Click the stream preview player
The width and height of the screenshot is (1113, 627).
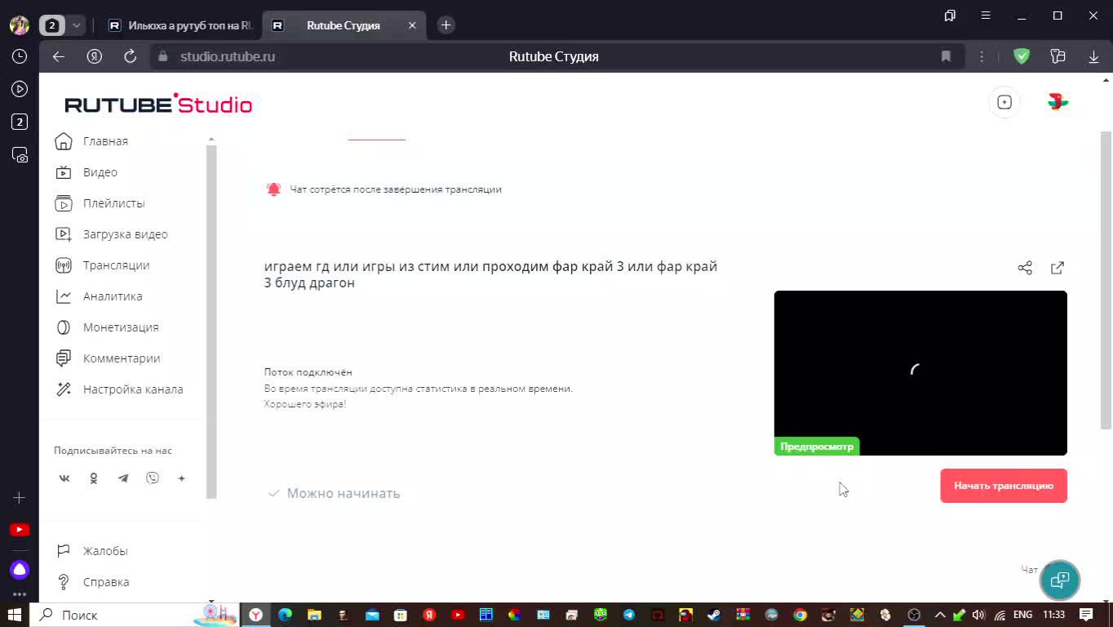tap(920, 373)
